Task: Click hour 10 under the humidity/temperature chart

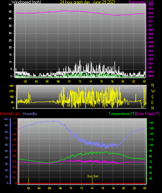Action: click(71, 188)
